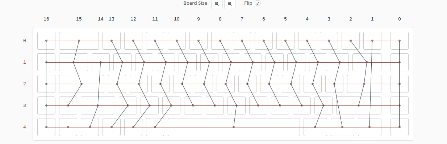Viewport: 447px width, 144px height.
Task: Select column label 8
Action: [x=220, y=19]
